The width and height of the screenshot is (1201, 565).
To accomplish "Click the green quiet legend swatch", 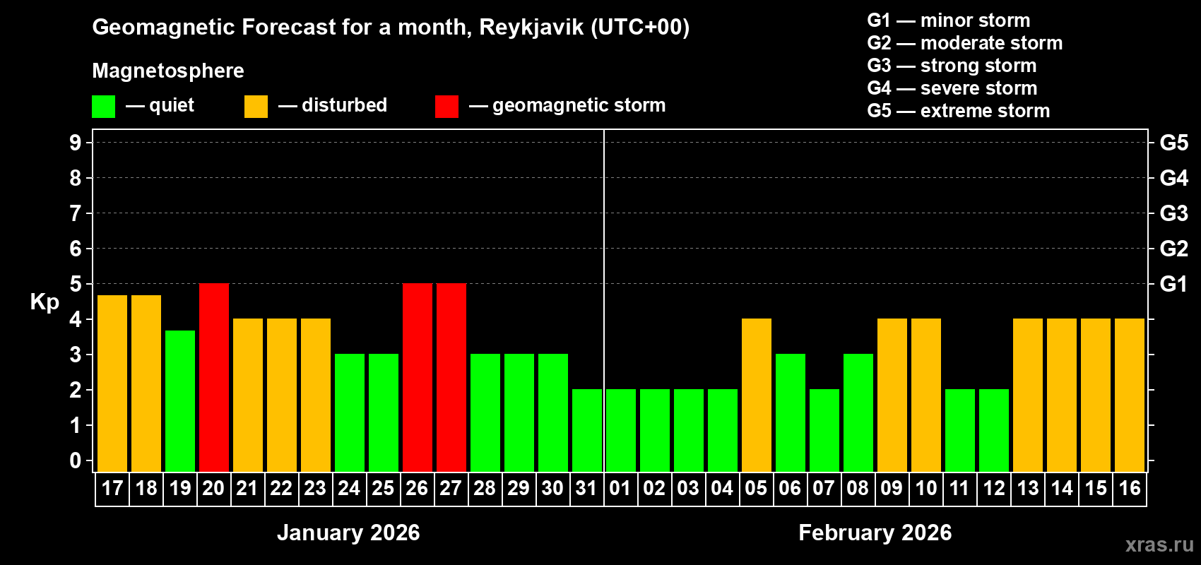I will [x=103, y=107].
